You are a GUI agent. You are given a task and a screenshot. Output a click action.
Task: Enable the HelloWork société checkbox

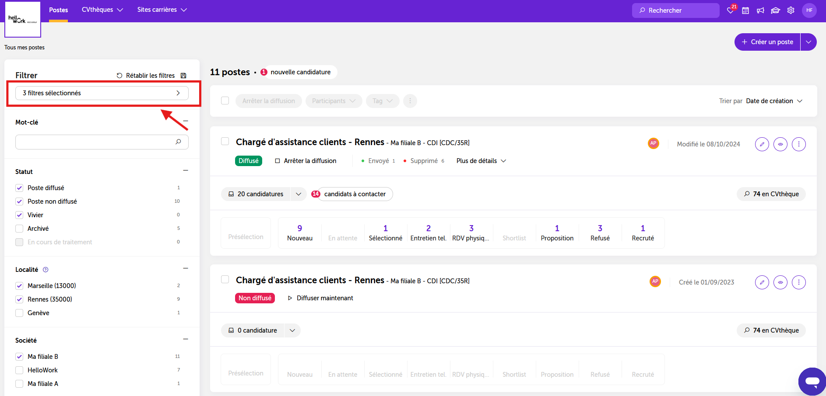(x=19, y=370)
